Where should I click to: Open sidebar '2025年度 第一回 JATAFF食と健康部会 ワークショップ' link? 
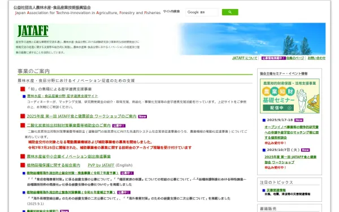point(290,159)
